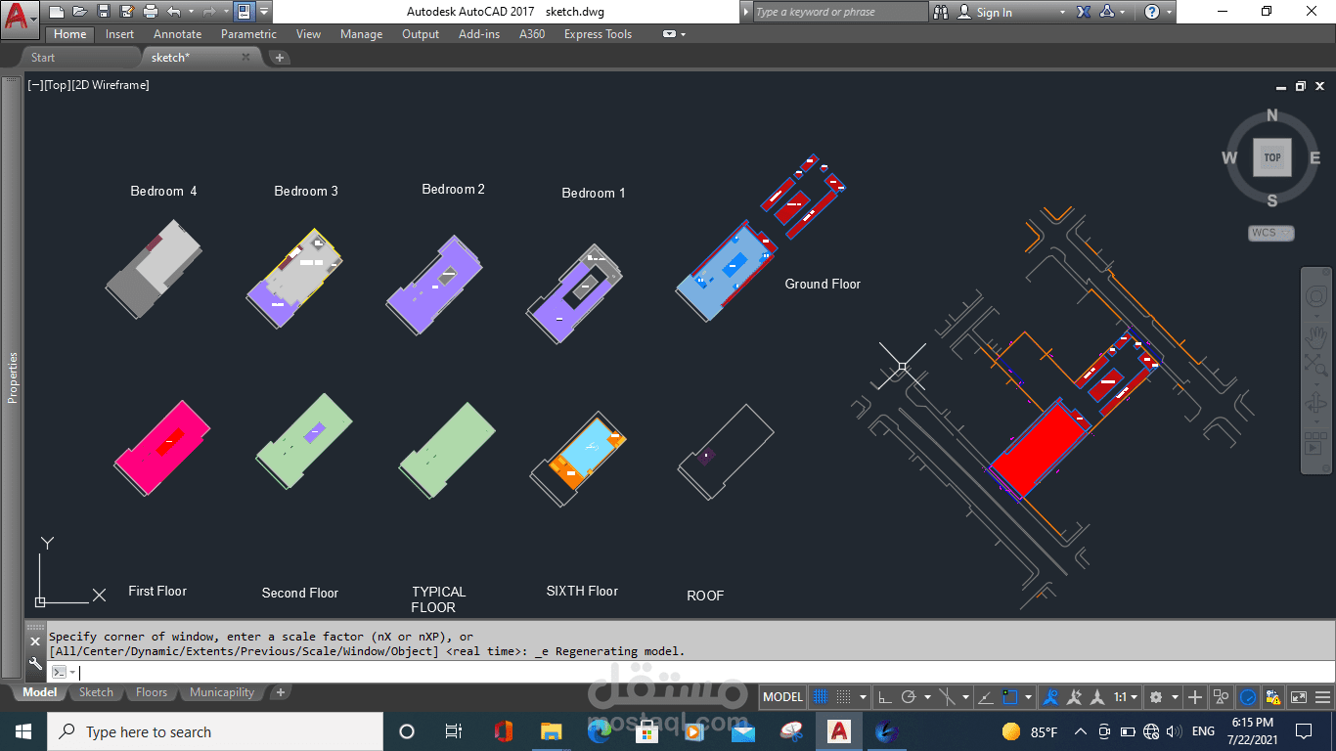Image resolution: width=1336 pixels, height=751 pixels.
Task: Expand the Help dropdown arrow
Action: [1170, 12]
